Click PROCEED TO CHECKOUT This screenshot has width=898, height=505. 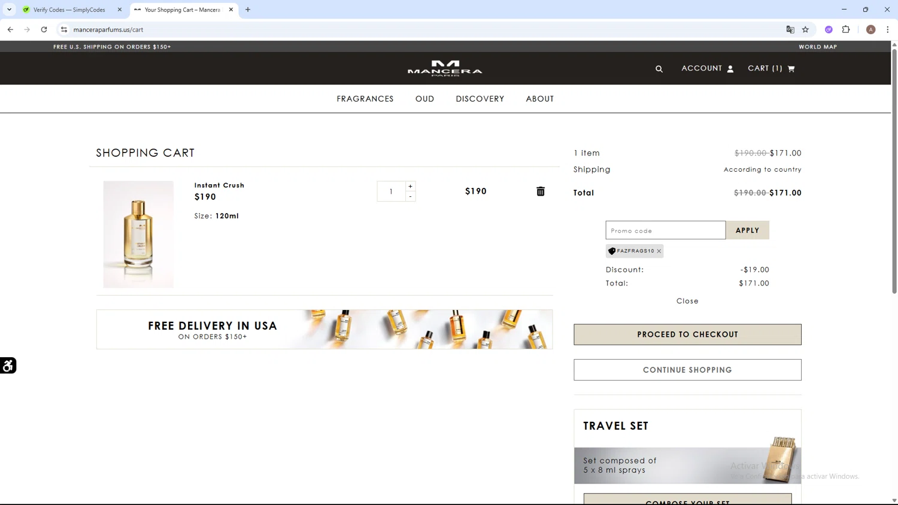click(687, 334)
